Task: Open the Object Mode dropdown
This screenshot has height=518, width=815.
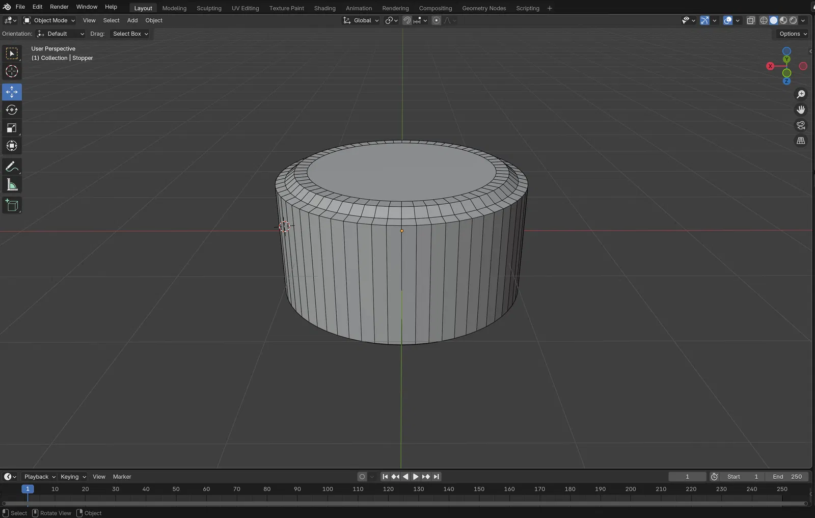Action: (x=49, y=20)
